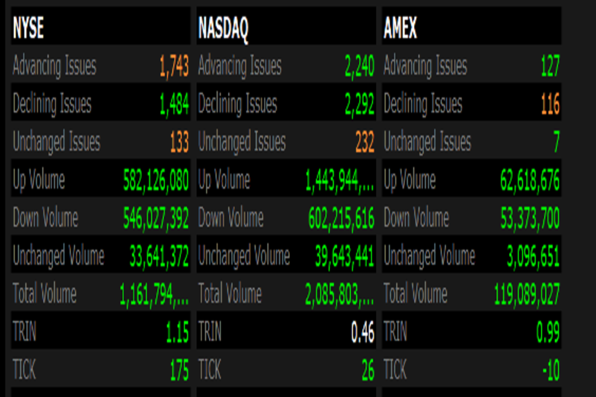The height and width of the screenshot is (397, 596).
Task: Select the AMEX TICK value -10
Action: tap(550, 370)
